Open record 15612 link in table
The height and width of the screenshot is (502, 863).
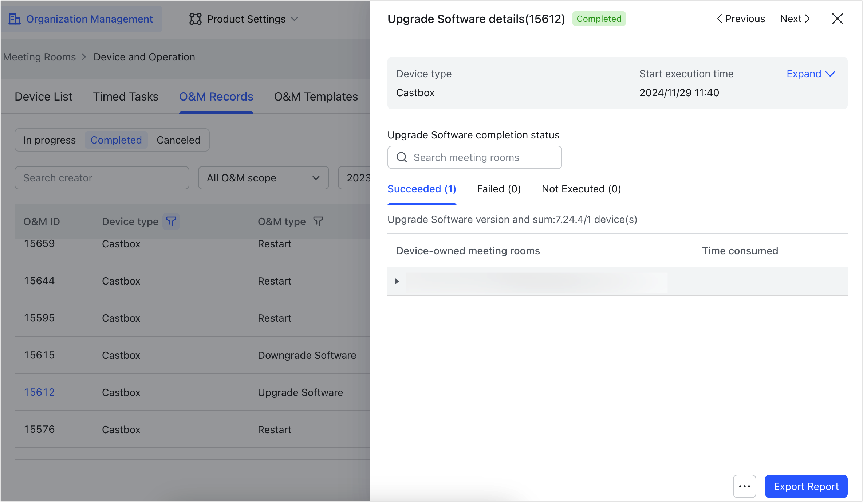click(x=39, y=392)
